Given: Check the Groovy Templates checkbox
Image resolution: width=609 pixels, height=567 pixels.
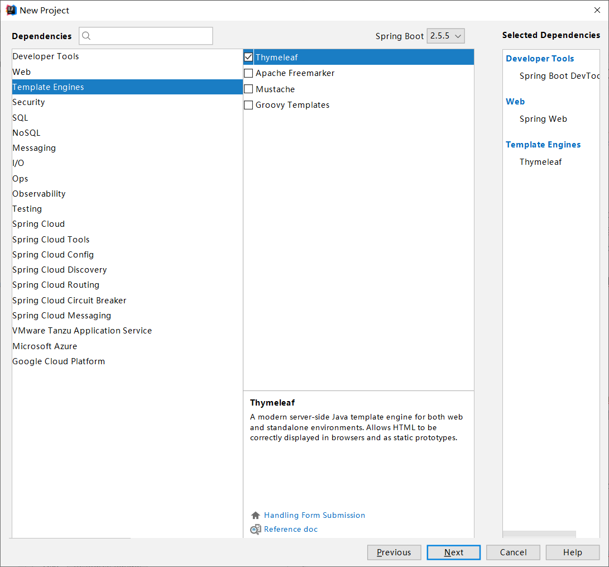Looking at the screenshot, I should [248, 105].
